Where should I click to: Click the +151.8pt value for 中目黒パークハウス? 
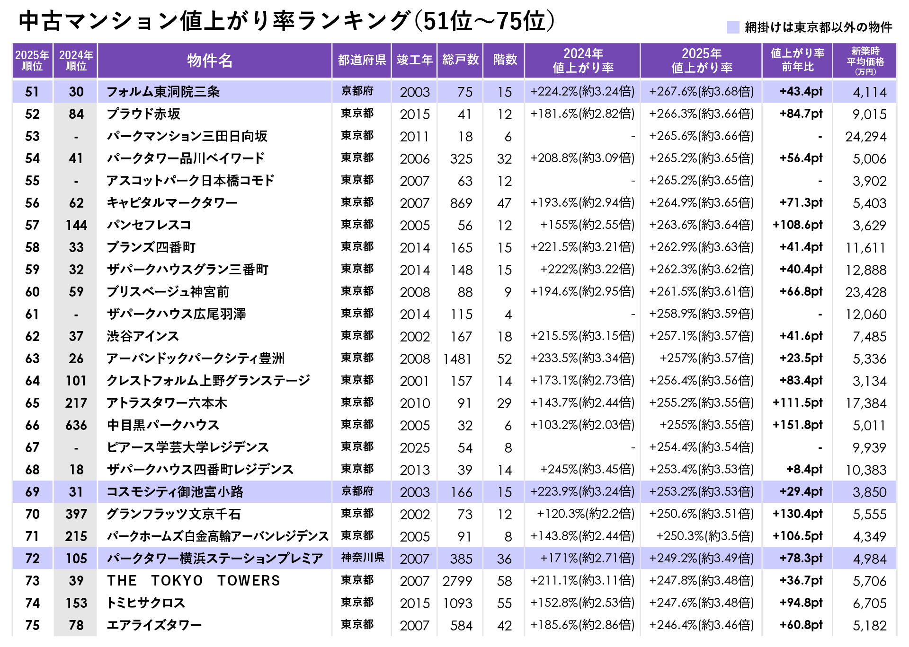[798, 425]
